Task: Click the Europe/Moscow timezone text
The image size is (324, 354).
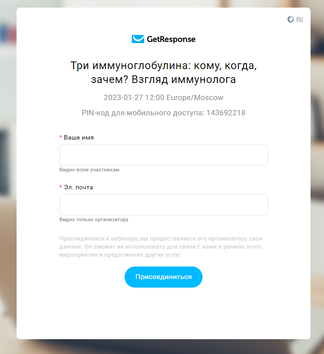Action: (x=195, y=97)
